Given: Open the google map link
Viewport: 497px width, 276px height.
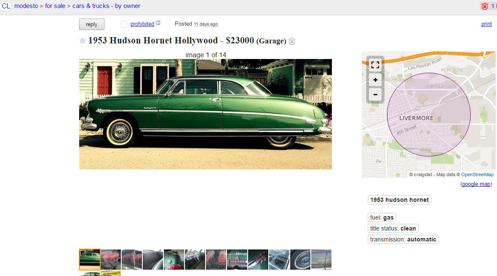Looking at the screenshot, I should 476,184.
